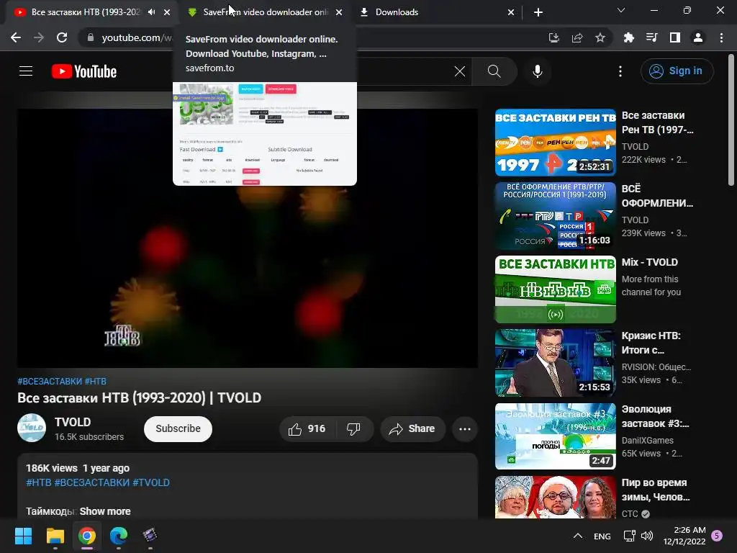
Task: Go to YouTube home via the logo
Action: (x=84, y=71)
